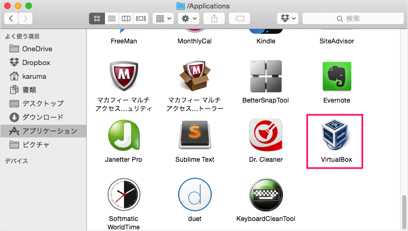Select the Sublime Text icon
This screenshot has height=231, width=408.
click(x=195, y=135)
